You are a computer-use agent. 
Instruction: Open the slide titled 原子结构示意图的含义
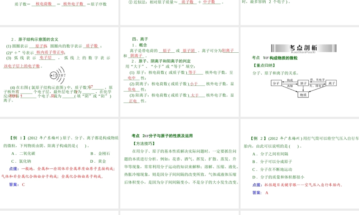(x=59, y=72)
